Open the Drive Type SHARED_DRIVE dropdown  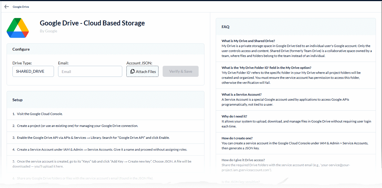(x=33, y=71)
